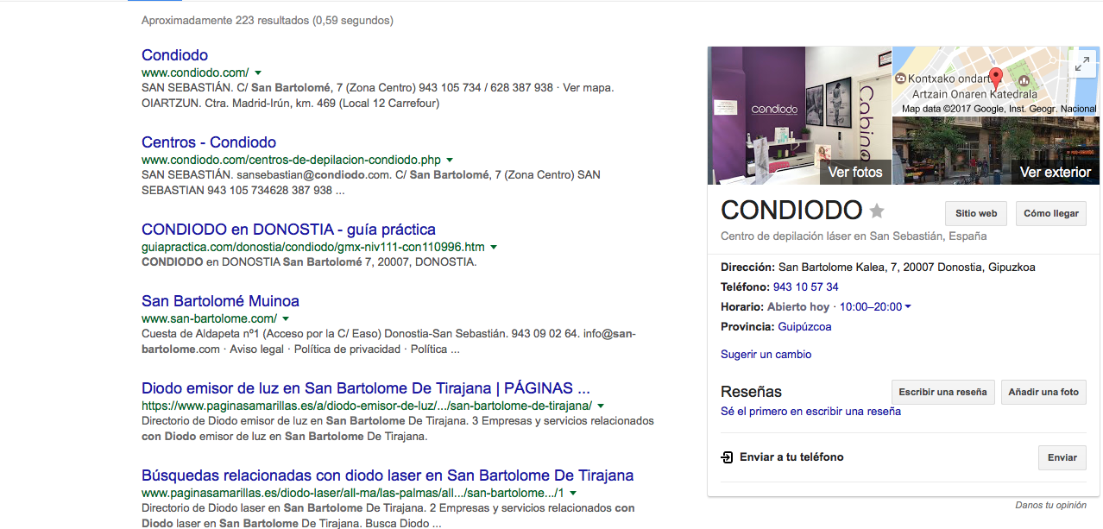Expand the map with the fullscreen icon
The width and height of the screenshot is (1103, 529).
(x=1081, y=63)
